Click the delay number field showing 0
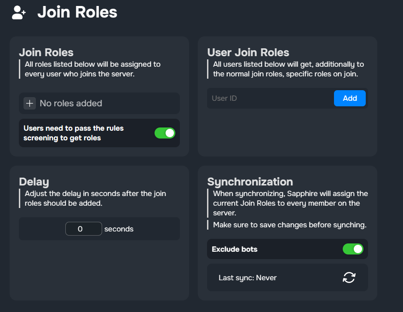403x312 pixels. 83,229
